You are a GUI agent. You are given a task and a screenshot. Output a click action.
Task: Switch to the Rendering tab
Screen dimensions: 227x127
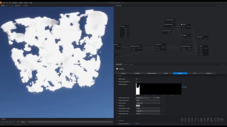tap(209, 73)
